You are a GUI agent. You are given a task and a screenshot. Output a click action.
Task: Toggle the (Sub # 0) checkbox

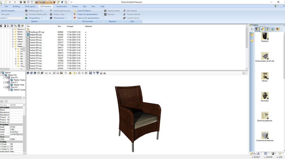[x=6, y=77]
